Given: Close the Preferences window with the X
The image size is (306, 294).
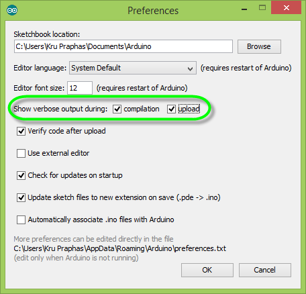Looking at the screenshot, I should pos(287,8).
